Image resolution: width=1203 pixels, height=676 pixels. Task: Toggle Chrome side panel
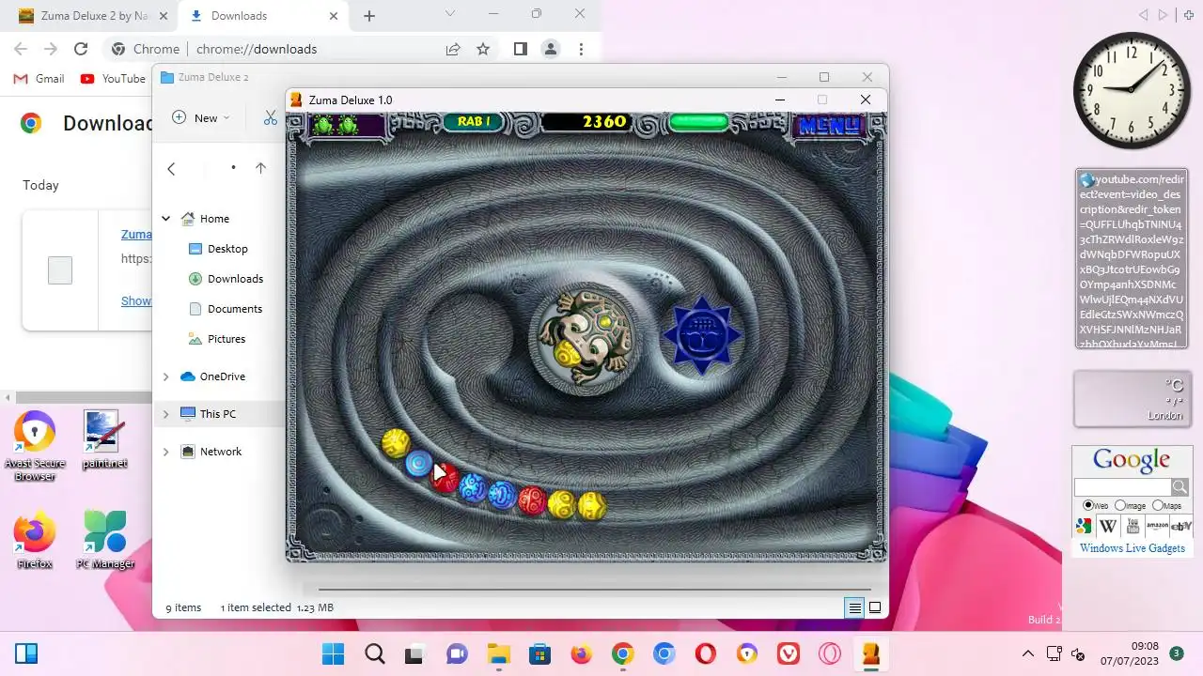coord(521,49)
